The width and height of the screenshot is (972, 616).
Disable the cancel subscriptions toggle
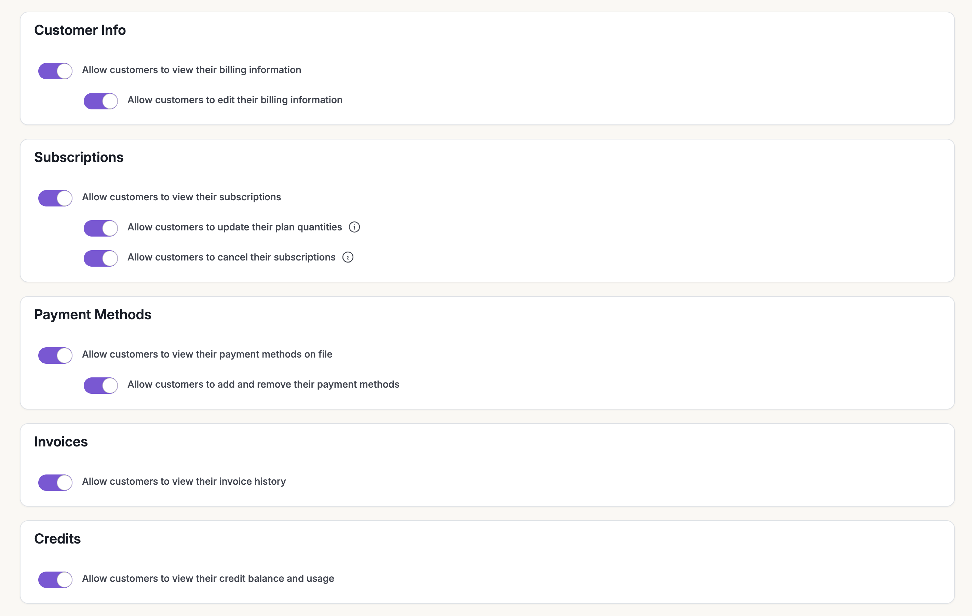100,258
